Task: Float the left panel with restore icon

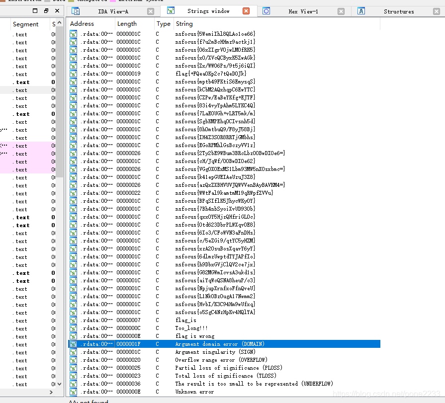Action: click(46, 11)
